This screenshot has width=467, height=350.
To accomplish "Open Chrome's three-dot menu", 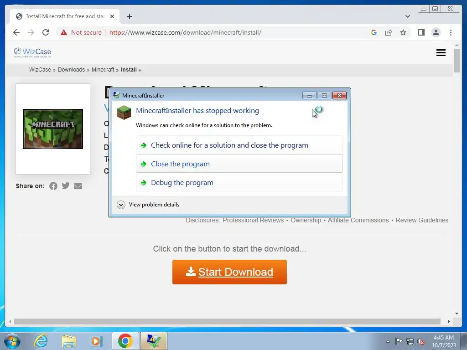I will click(x=451, y=32).
